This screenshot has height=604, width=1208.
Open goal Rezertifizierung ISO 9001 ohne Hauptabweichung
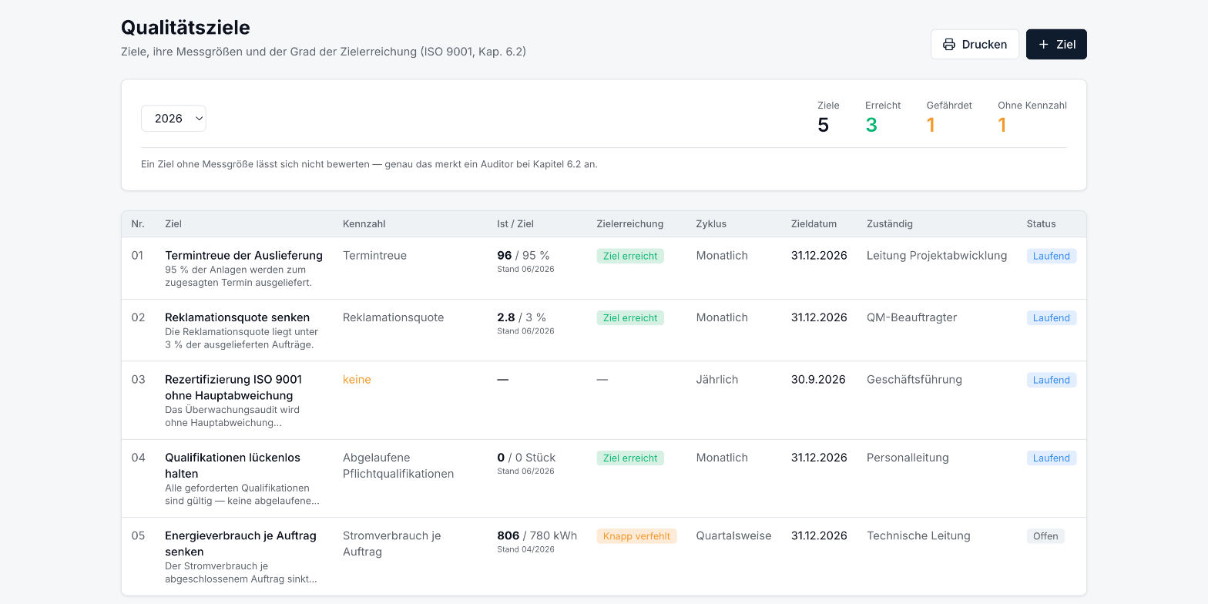233,388
